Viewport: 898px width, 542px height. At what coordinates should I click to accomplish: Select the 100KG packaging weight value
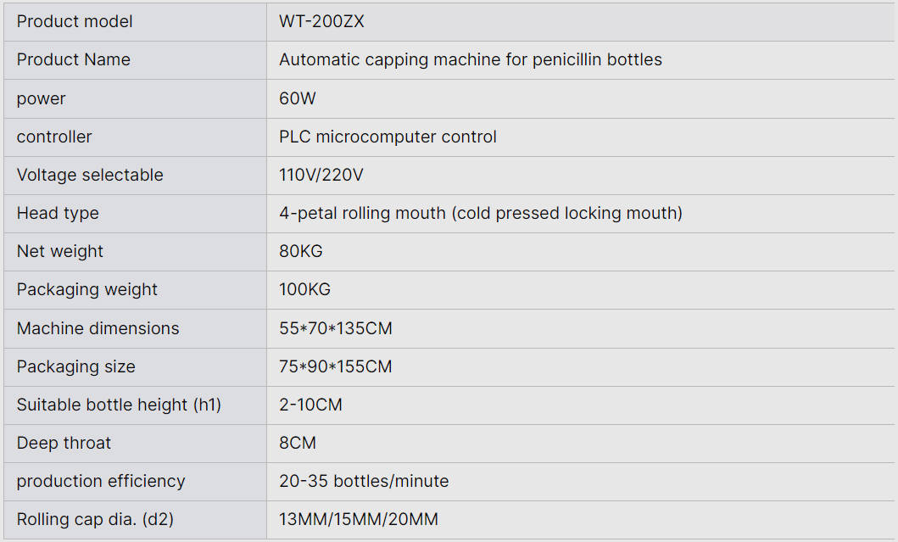pos(304,289)
